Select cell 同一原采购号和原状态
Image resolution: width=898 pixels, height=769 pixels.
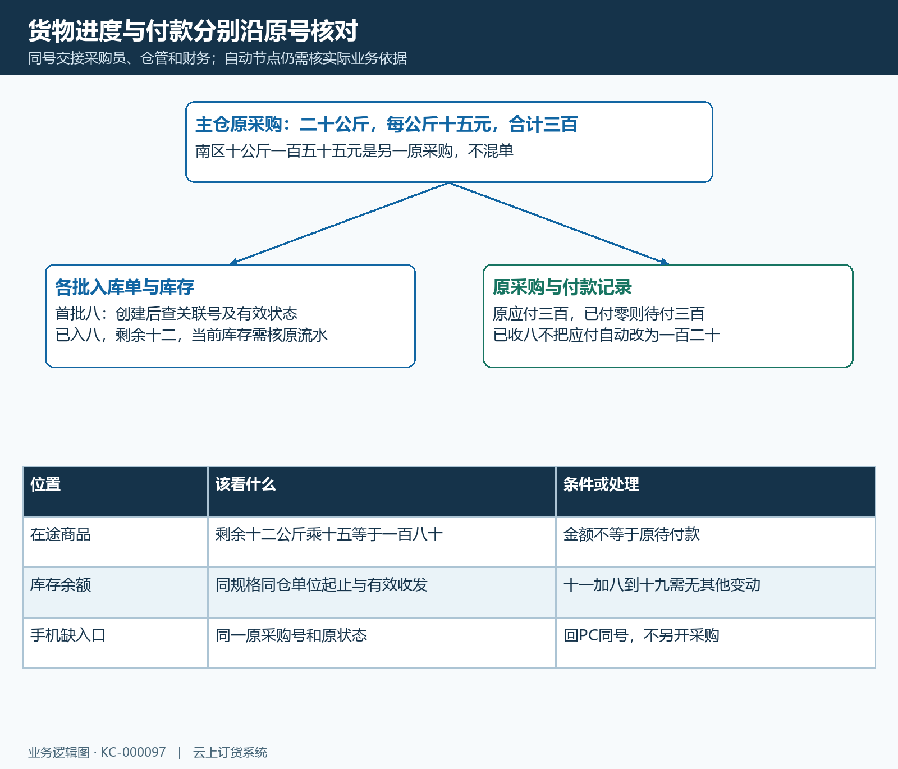(x=382, y=643)
